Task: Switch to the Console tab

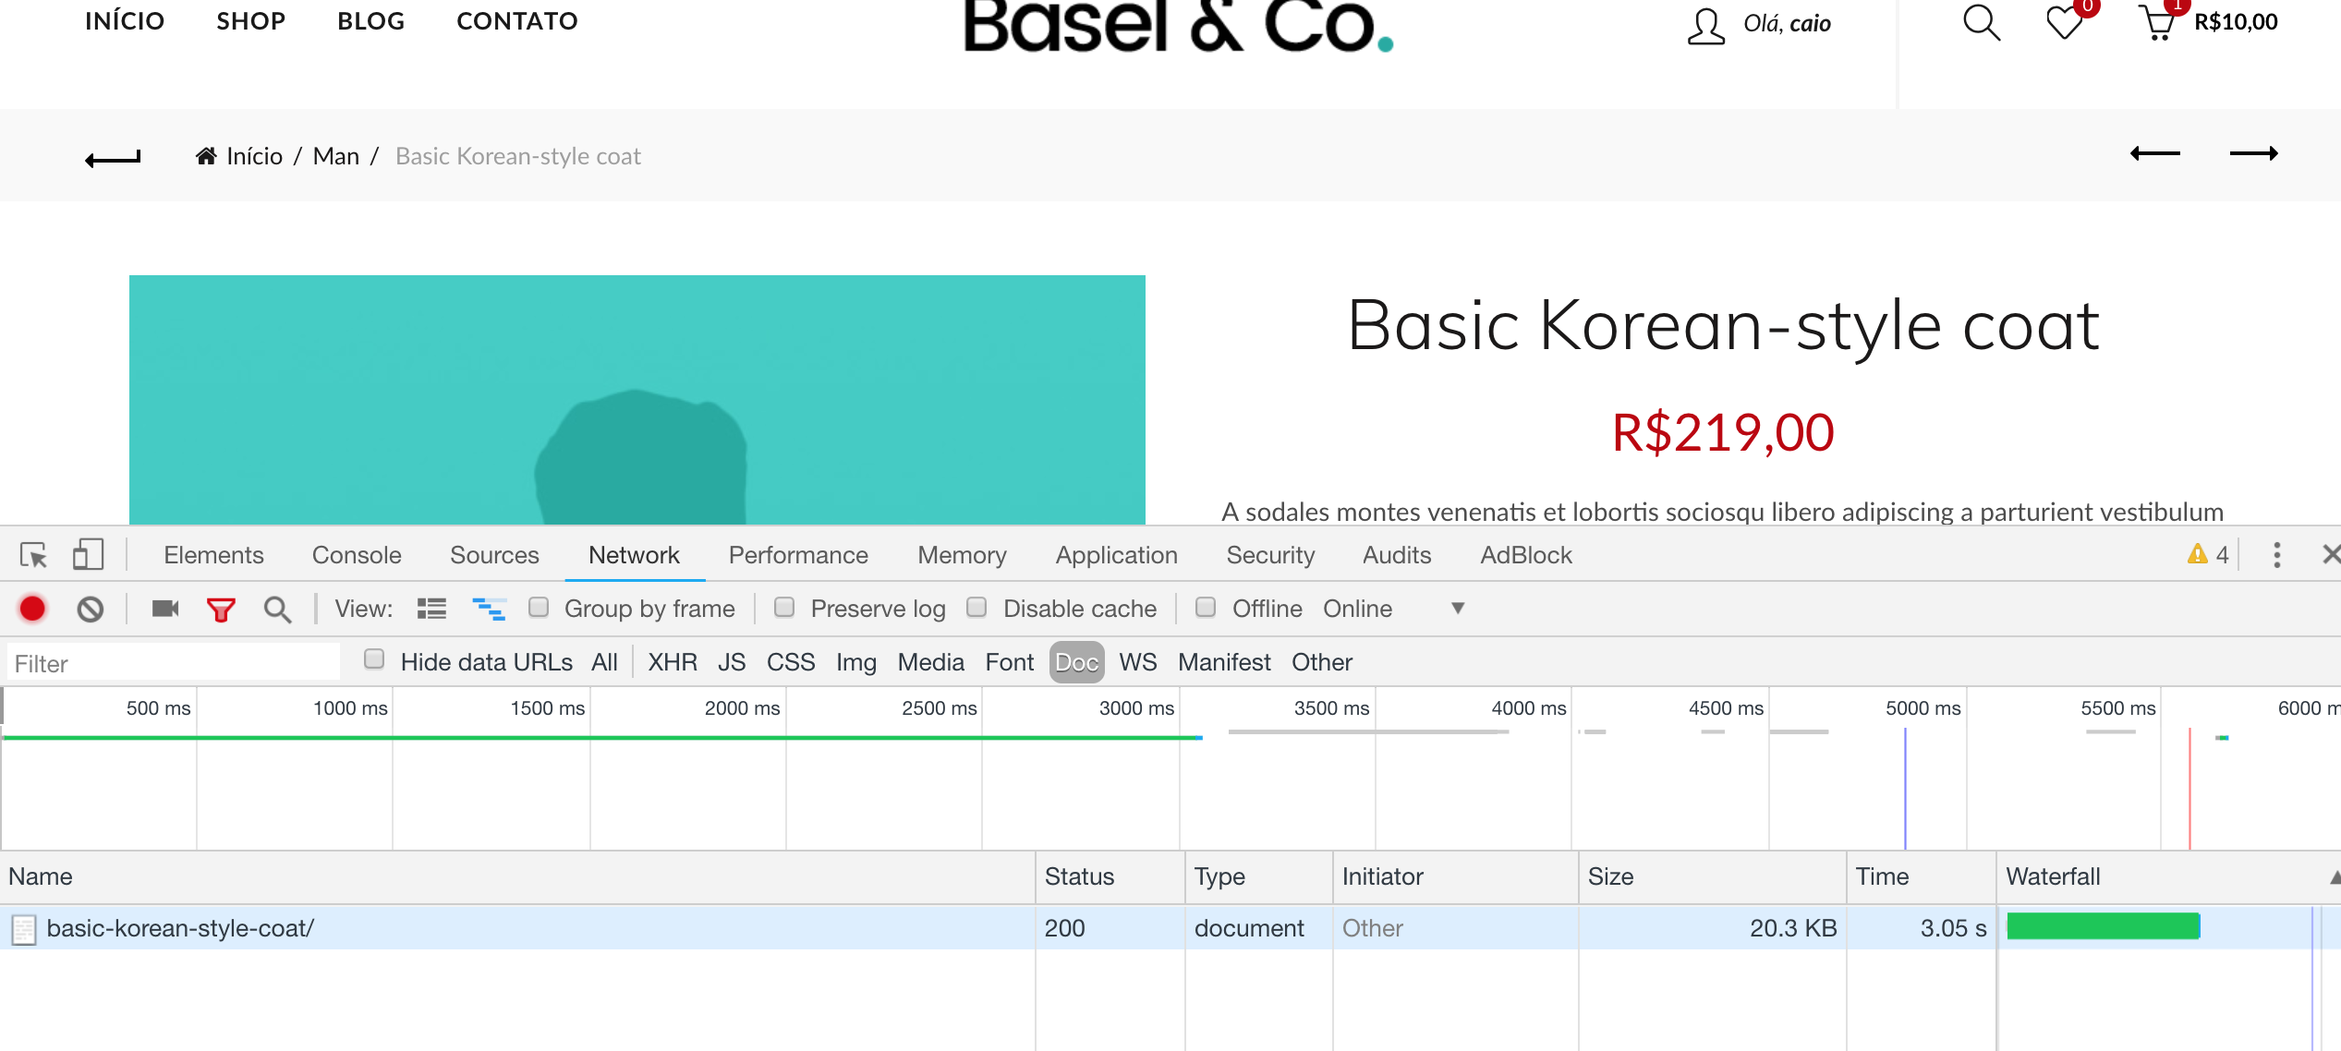Action: (x=357, y=555)
